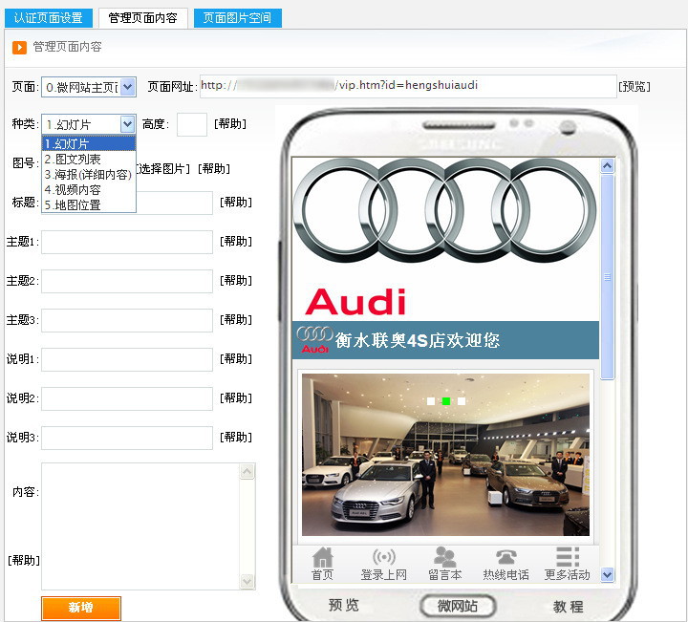The height and width of the screenshot is (622, 688).
Task: Select 1.幻灯片 in the dropdown list
Action: click(89, 143)
